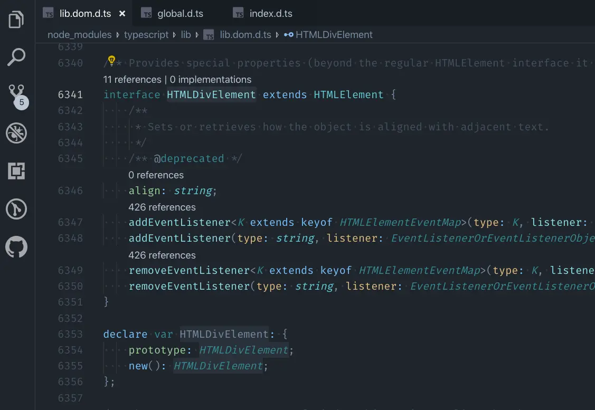The image size is (595, 410).
Task: Click the @deprecated comment tag
Action: pyautogui.click(x=189, y=158)
